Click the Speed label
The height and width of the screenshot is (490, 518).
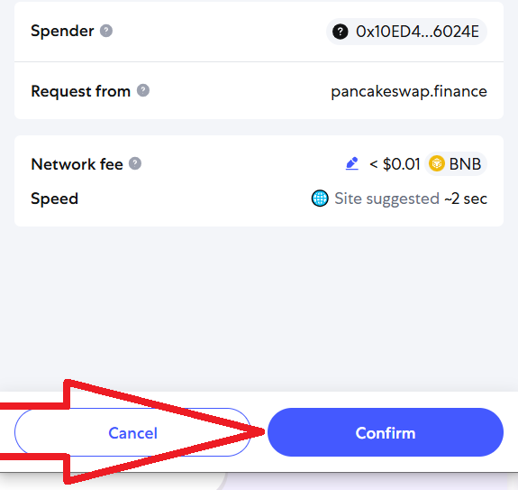(x=55, y=199)
